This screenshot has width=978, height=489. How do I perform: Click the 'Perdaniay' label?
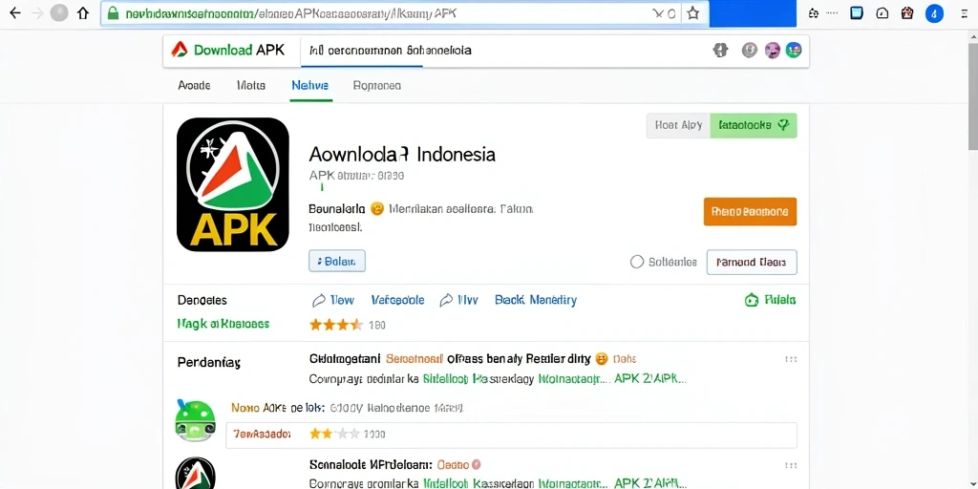coord(209,362)
